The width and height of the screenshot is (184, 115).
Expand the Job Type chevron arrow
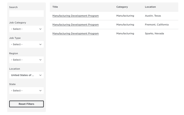click(40, 44)
